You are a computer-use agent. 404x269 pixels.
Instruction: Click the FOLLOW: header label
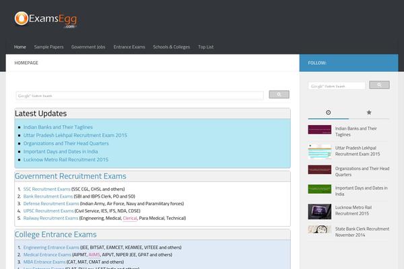tap(317, 63)
